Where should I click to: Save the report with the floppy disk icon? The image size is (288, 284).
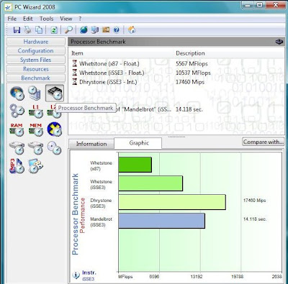[17, 30]
